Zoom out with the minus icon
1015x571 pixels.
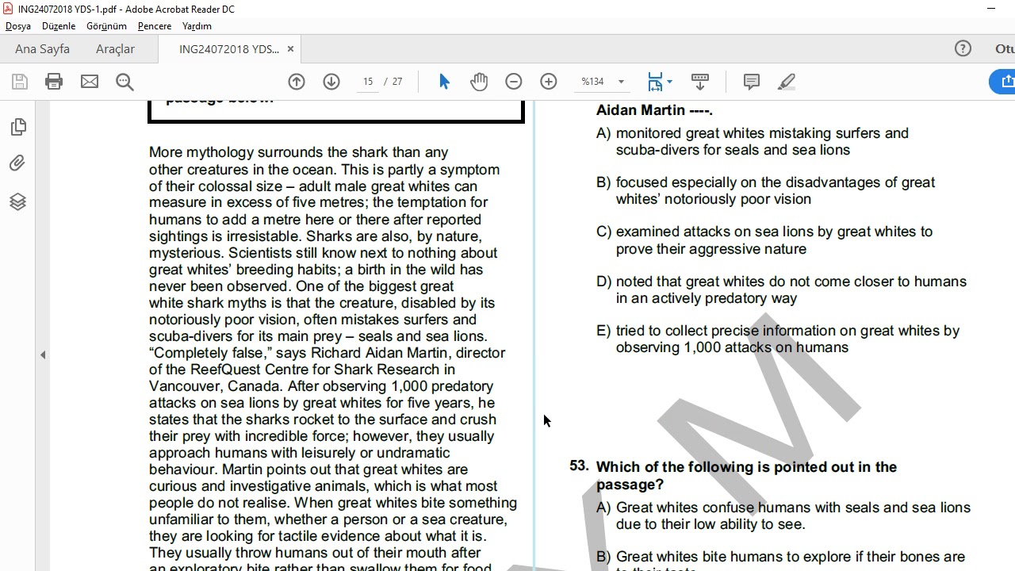coord(514,82)
